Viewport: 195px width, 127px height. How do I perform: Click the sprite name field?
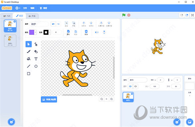click(138, 80)
